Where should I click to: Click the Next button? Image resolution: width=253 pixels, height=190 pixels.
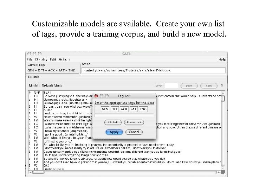point(209,85)
